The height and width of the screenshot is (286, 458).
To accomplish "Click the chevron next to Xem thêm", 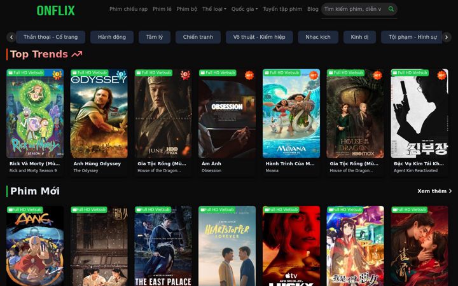I will [450, 191].
